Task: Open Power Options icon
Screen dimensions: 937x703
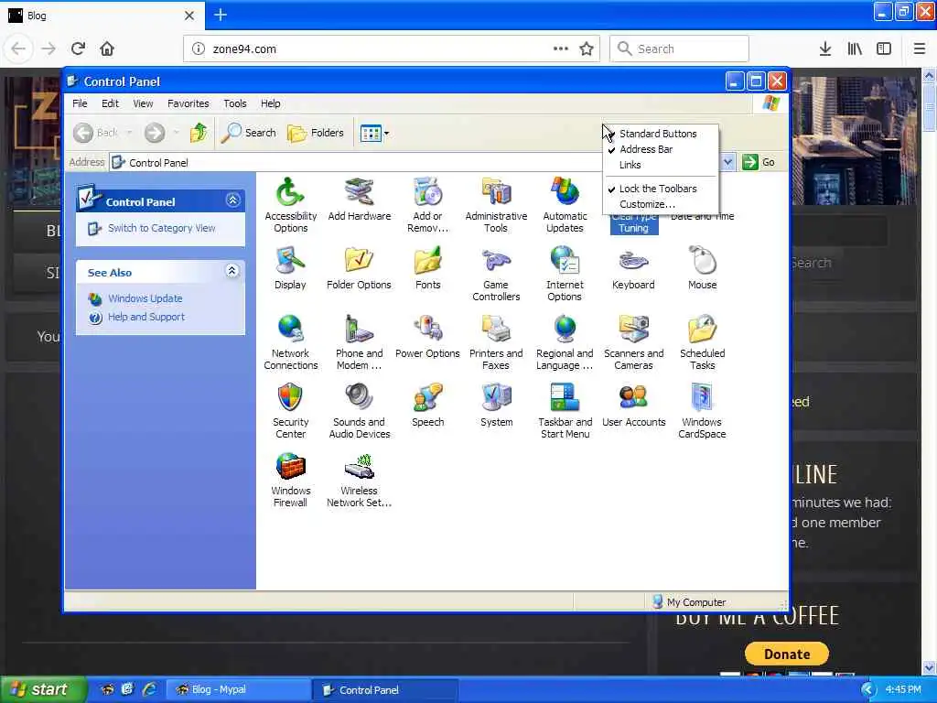Action: click(428, 337)
